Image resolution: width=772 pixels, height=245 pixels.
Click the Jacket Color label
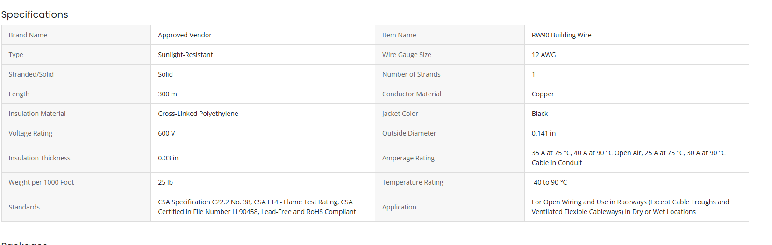(400, 114)
